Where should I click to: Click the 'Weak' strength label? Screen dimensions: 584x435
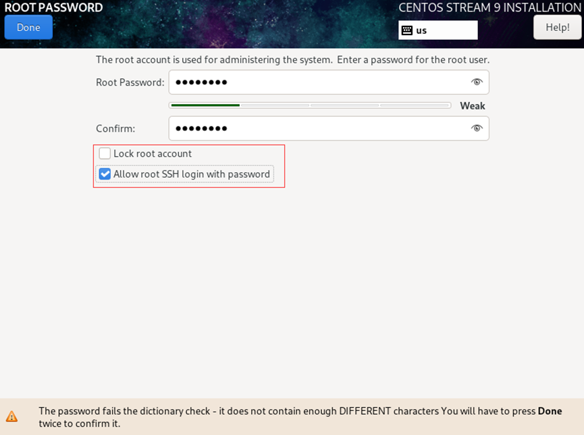click(x=473, y=106)
